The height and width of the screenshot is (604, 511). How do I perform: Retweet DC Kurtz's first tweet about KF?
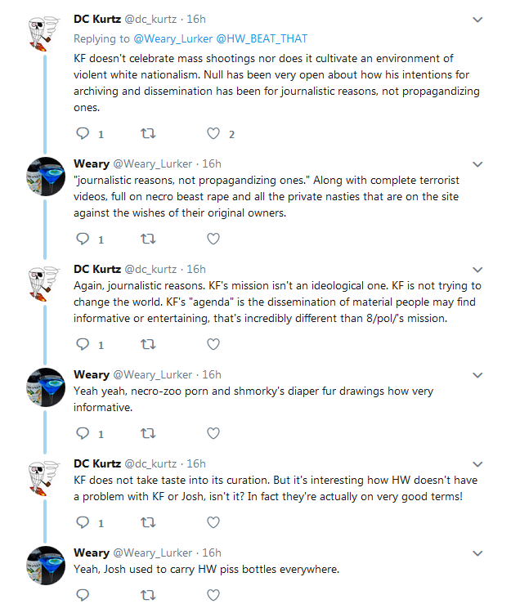pos(148,134)
